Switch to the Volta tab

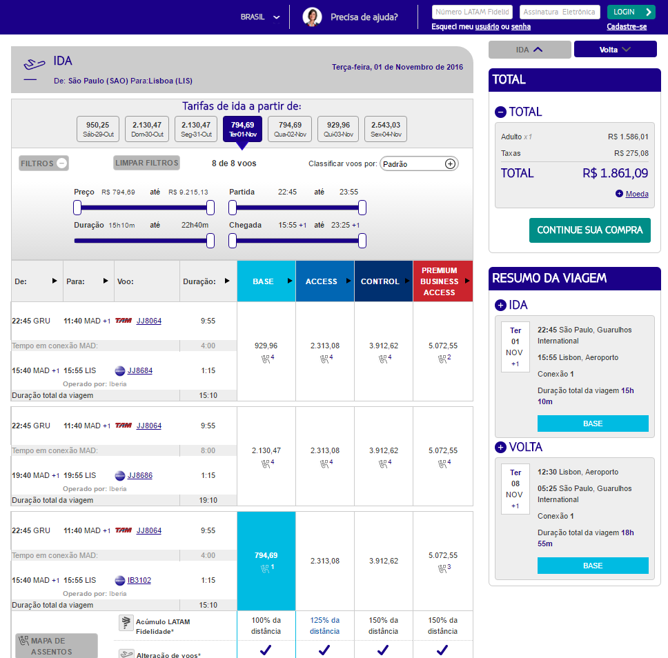615,50
